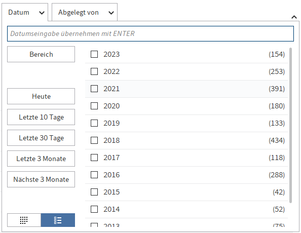Tick the 2021 checkbox
This screenshot has width=301, height=233.
(94, 89)
